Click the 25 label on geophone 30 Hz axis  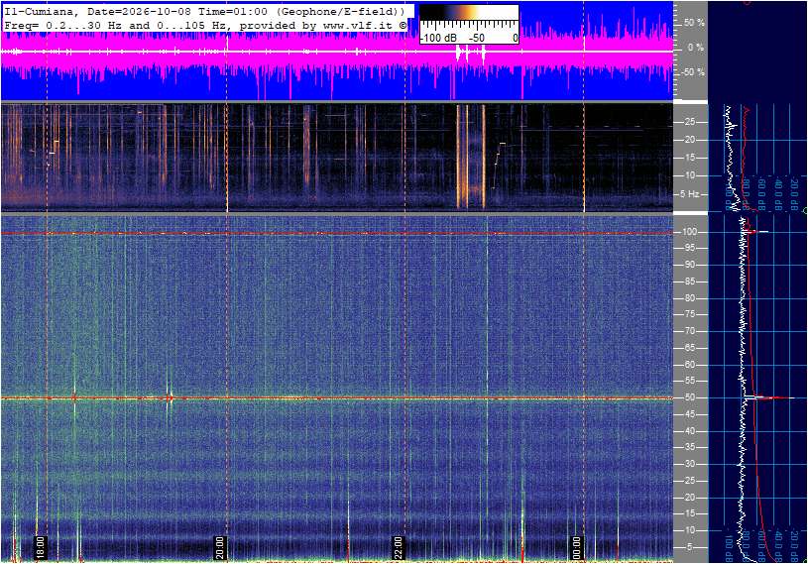[689, 122]
